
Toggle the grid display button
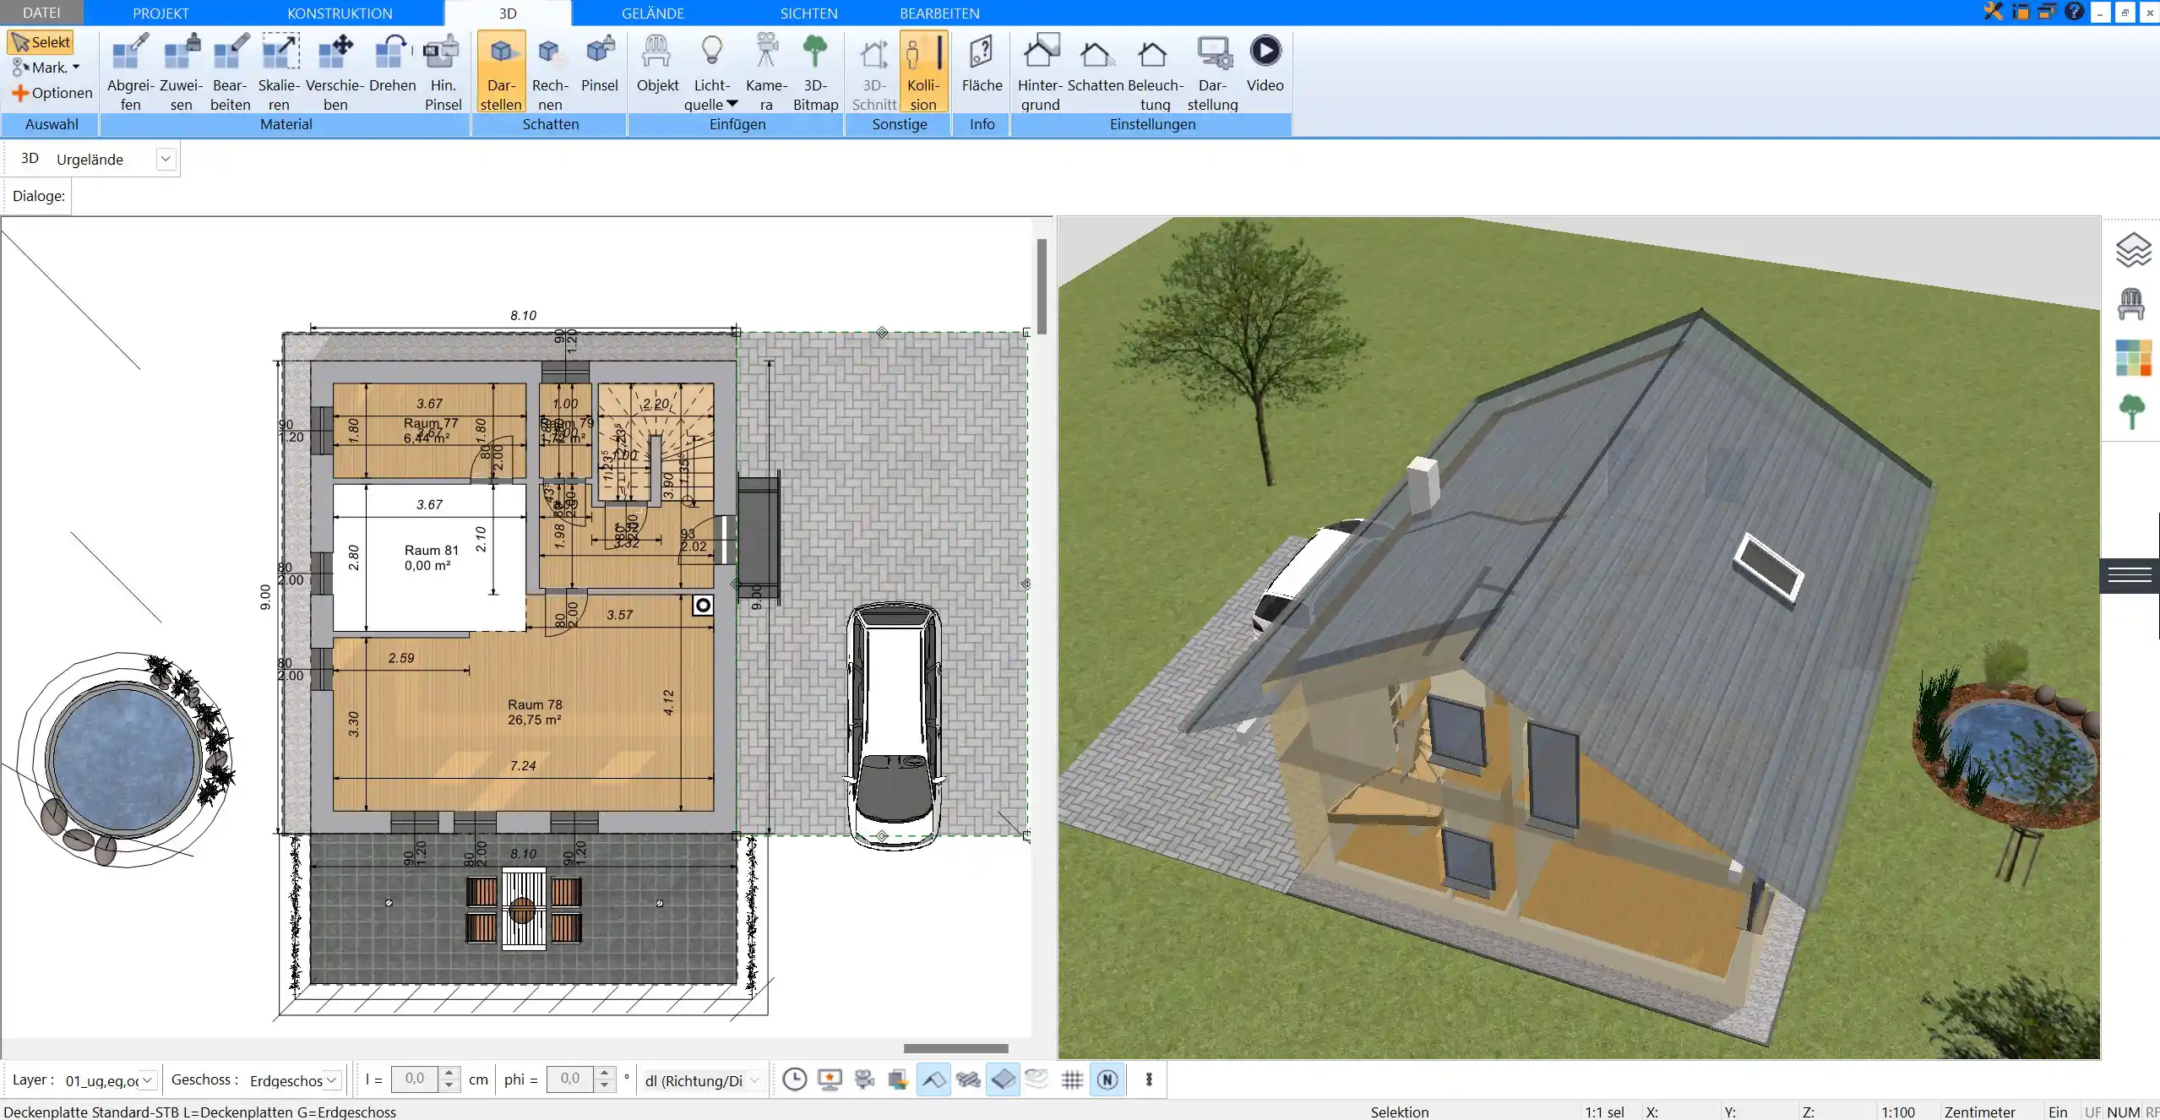tap(1072, 1079)
